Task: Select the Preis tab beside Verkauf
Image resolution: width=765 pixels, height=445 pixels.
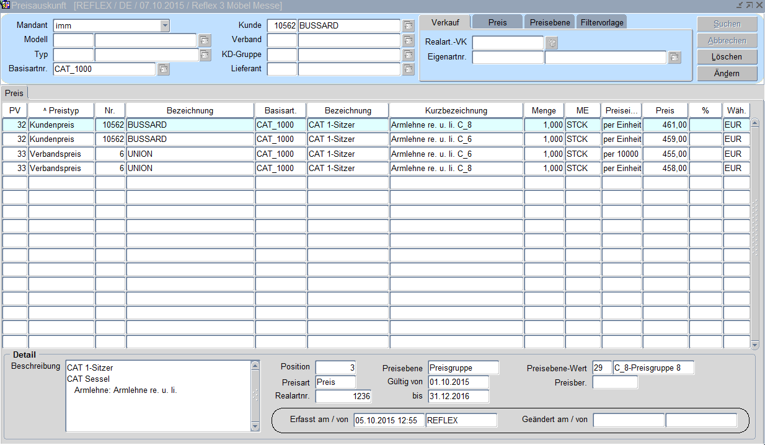Action: click(x=497, y=22)
